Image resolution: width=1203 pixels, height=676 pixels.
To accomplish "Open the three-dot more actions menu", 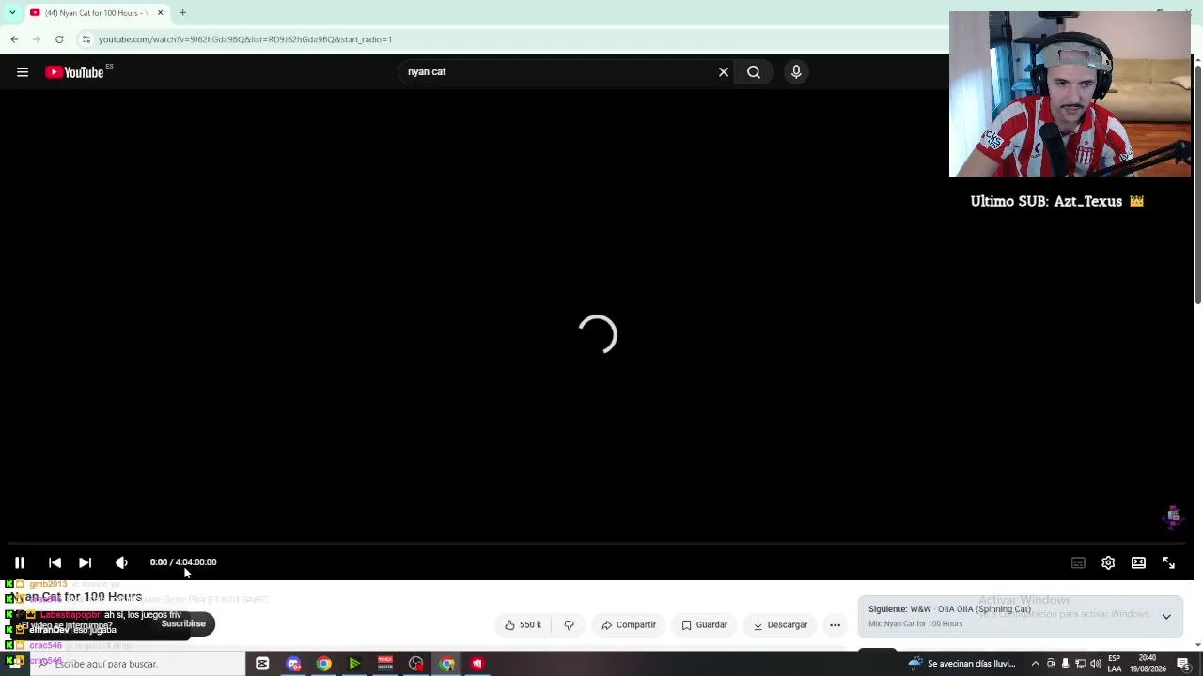I will [x=835, y=625].
